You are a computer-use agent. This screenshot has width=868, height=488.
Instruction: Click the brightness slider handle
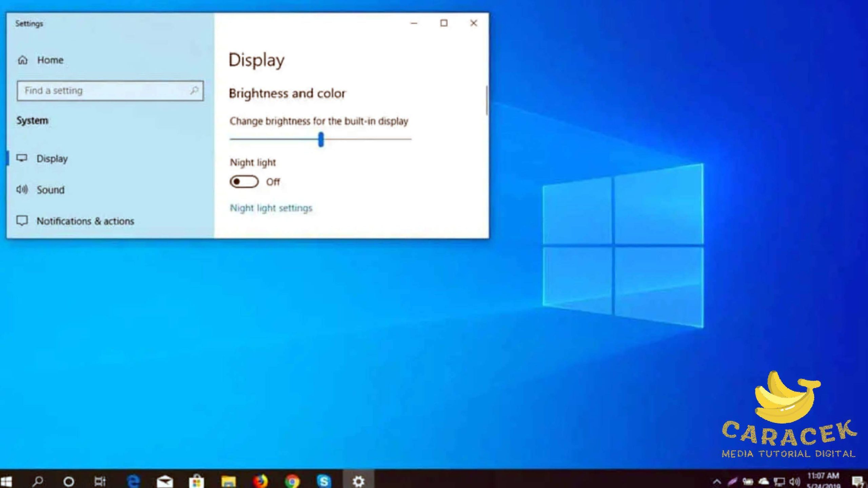321,139
